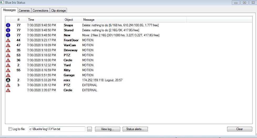Select the FrontDoor object name
The image size is (257, 138).
[71, 40]
